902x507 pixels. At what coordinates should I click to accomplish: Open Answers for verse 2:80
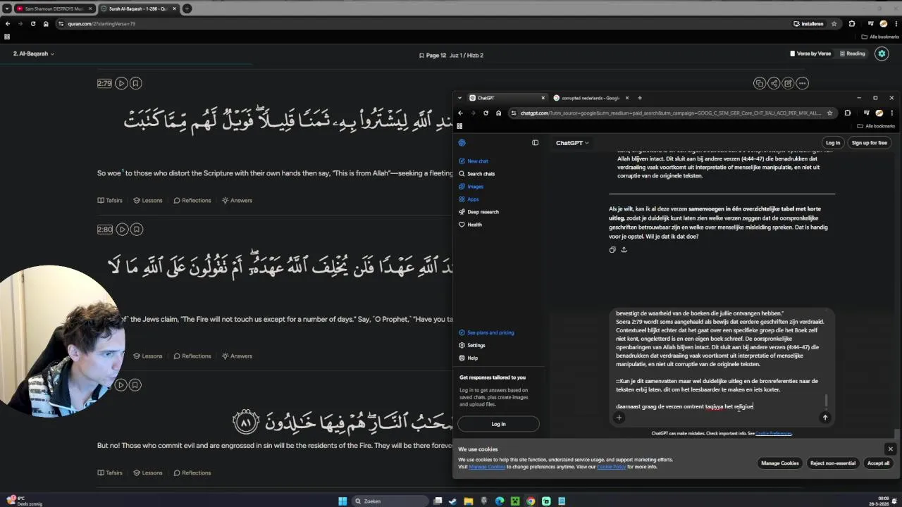237,356
